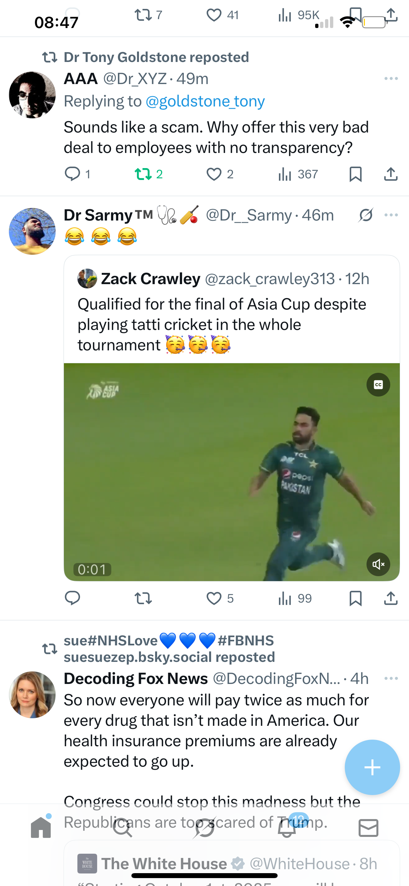Open Dr Sarmy's profile picture

(x=32, y=231)
